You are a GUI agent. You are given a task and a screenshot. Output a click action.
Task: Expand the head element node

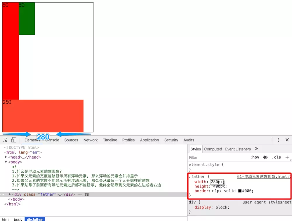[6, 157]
